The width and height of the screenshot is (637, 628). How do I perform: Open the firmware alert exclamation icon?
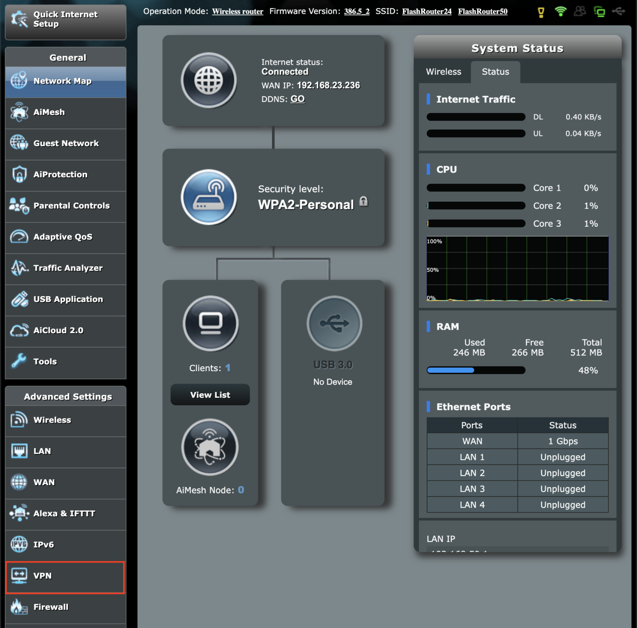tap(541, 11)
